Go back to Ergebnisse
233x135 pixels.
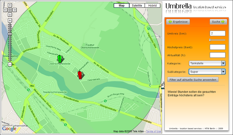(x=178, y=22)
